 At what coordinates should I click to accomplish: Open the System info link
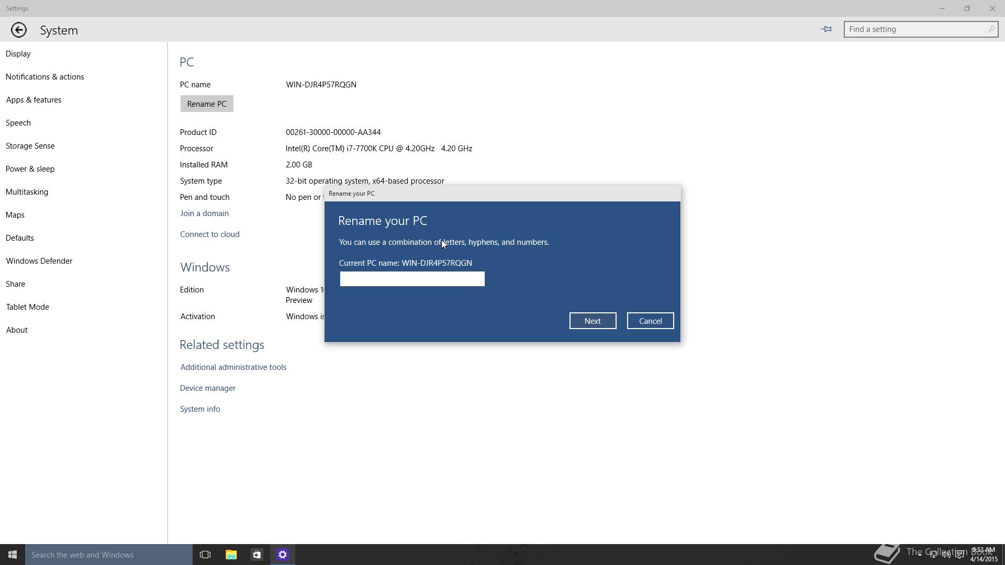(200, 409)
